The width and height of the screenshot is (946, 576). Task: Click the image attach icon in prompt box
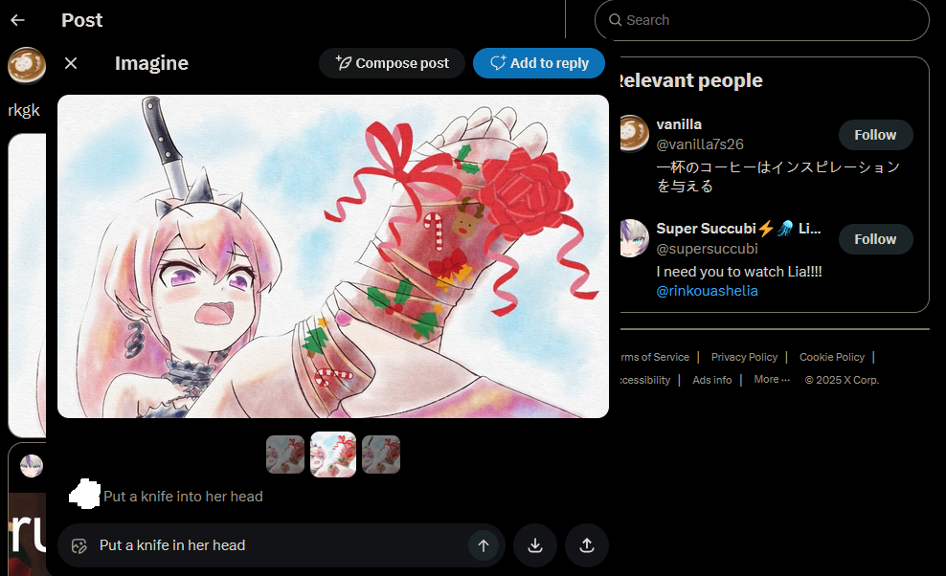point(79,545)
